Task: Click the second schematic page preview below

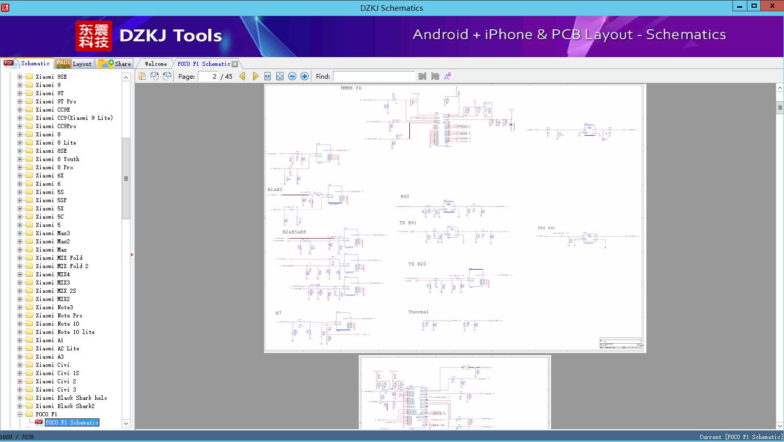Action: click(455, 392)
